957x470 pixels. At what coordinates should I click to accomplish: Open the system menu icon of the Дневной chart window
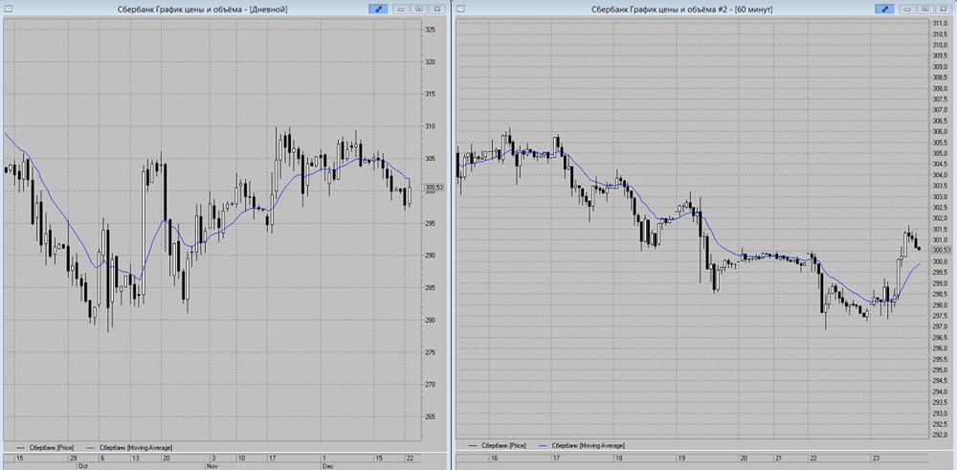click(6, 10)
